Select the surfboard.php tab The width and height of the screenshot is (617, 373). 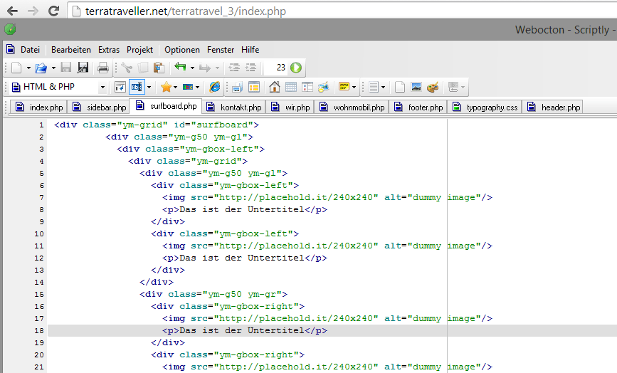pyautogui.click(x=166, y=106)
